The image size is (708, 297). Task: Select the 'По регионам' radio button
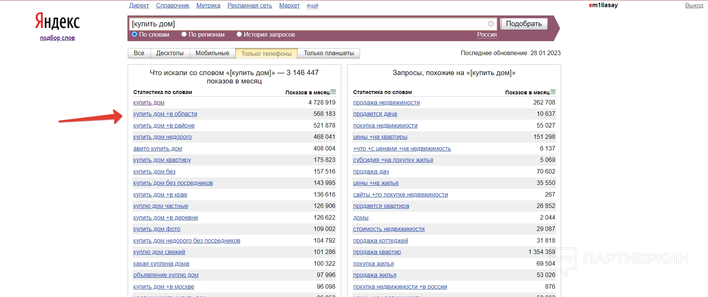click(184, 34)
